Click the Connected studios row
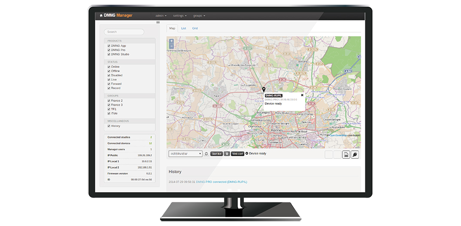Image resolution: width=461 pixels, height=226 pixels. coord(130,137)
